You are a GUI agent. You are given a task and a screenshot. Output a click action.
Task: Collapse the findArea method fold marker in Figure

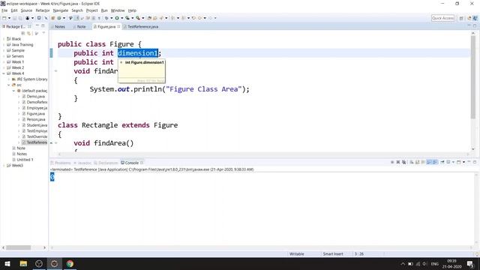[55, 71]
